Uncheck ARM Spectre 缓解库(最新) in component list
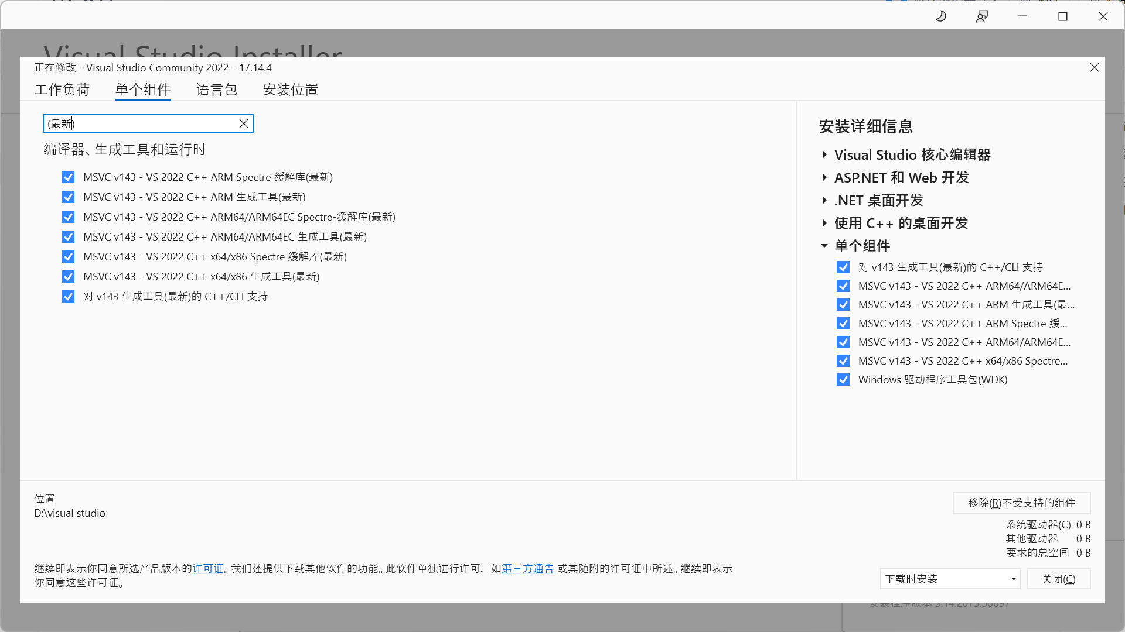This screenshot has width=1125, height=632. [x=68, y=177]
